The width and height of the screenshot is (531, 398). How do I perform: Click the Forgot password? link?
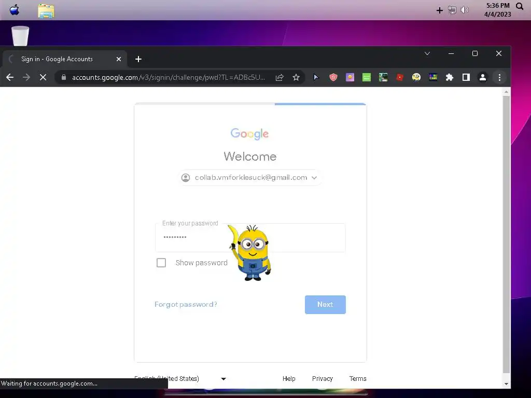point(186,304)
